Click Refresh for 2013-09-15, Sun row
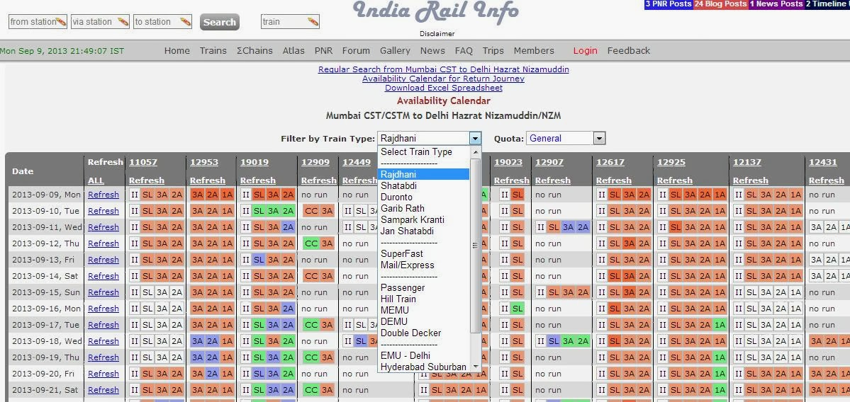 pos(104,292)
